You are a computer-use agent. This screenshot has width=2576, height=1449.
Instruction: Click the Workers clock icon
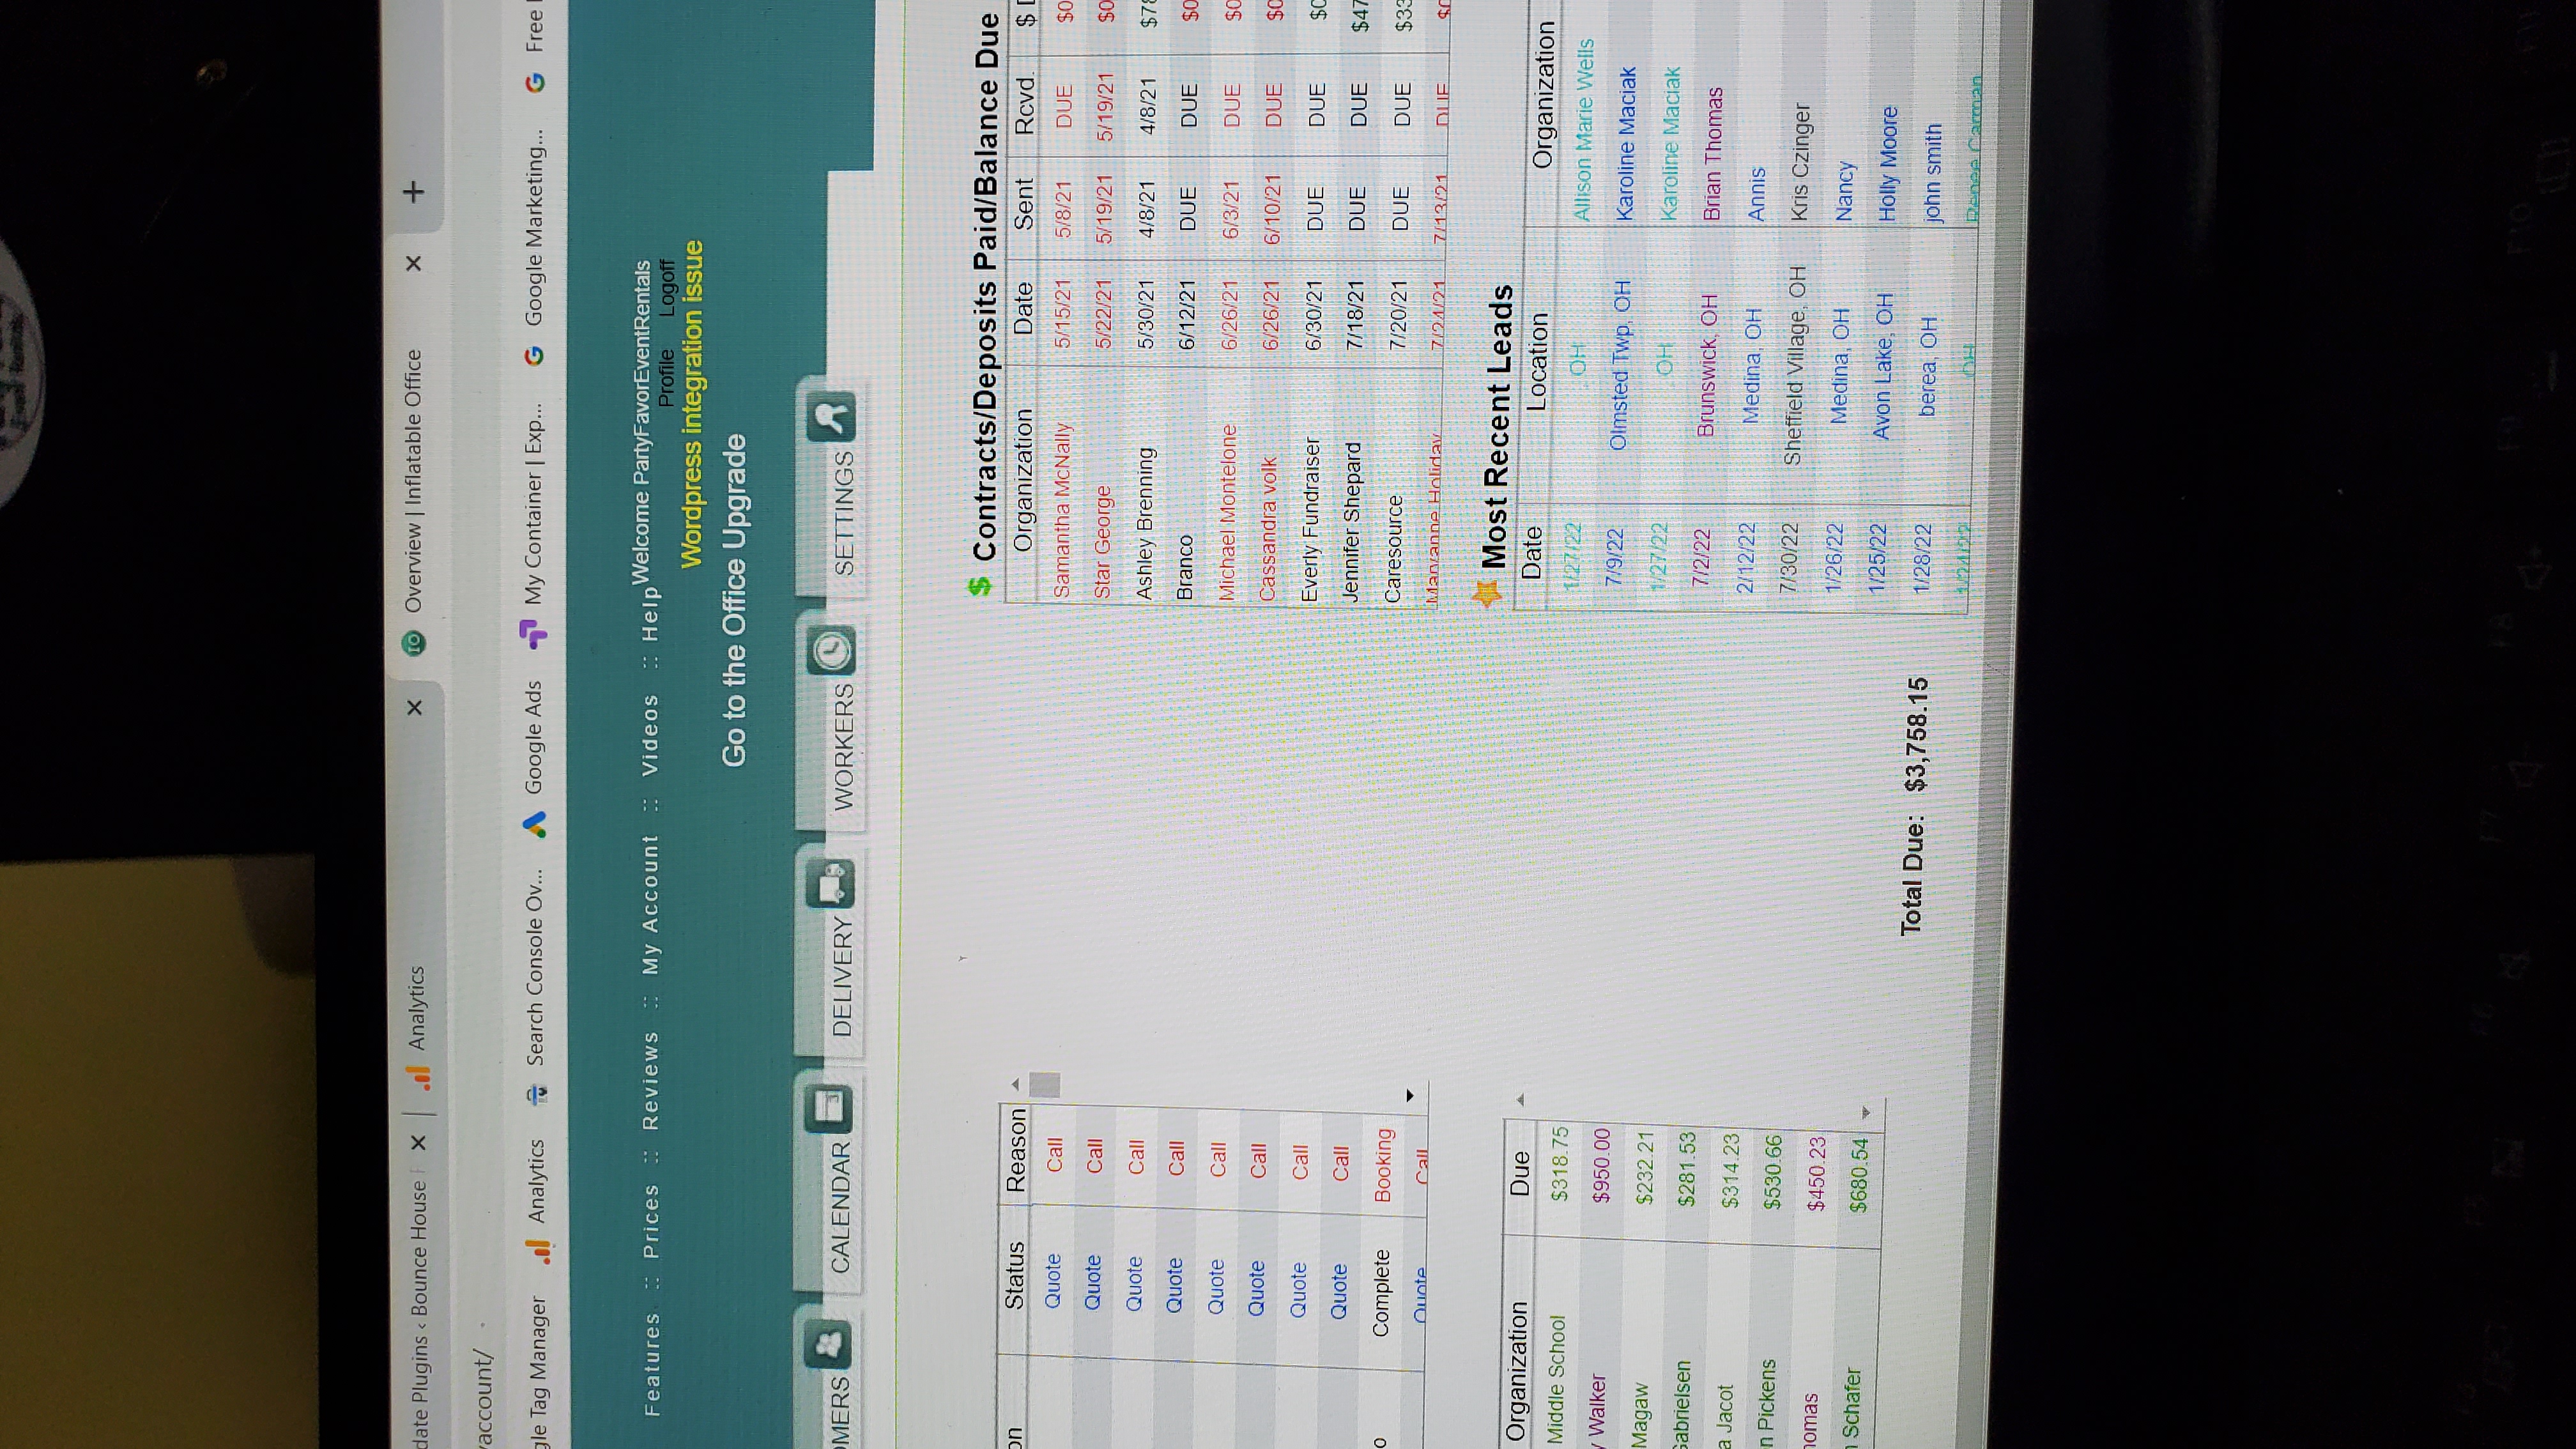pyautogui.click(x=831, y=651)
